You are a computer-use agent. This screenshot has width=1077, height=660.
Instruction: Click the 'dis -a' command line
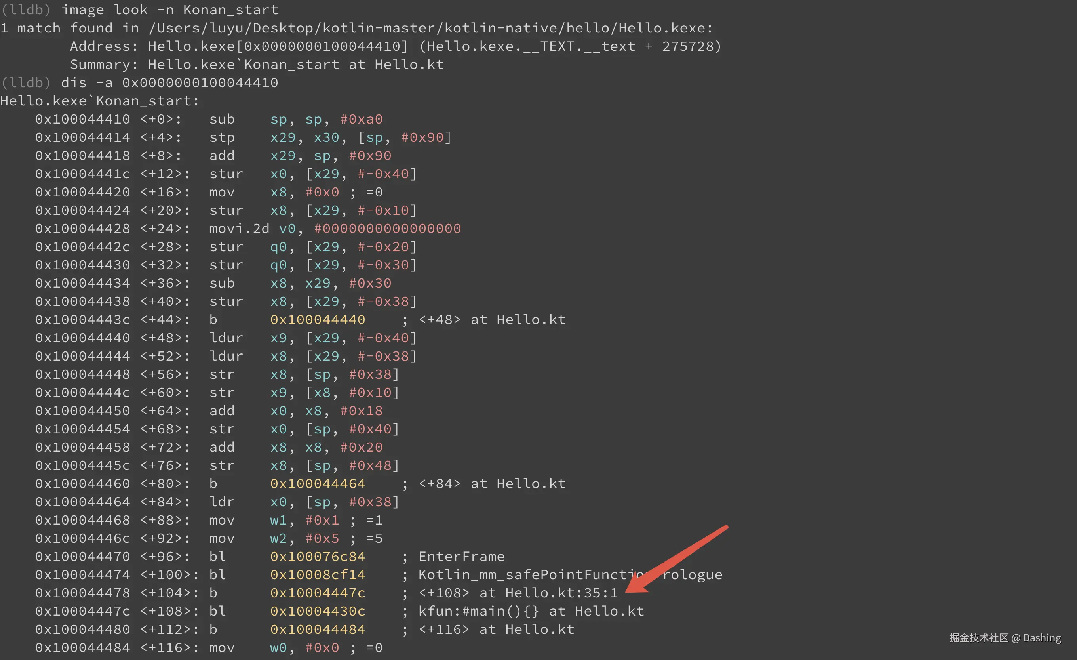[169, 83]
